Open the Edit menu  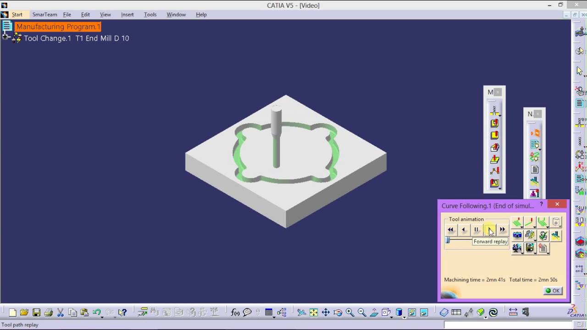click(x=85, y=15)
